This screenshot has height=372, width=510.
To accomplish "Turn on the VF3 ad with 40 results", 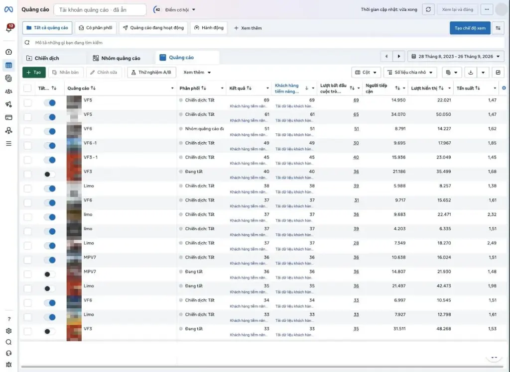I will 50,174.
